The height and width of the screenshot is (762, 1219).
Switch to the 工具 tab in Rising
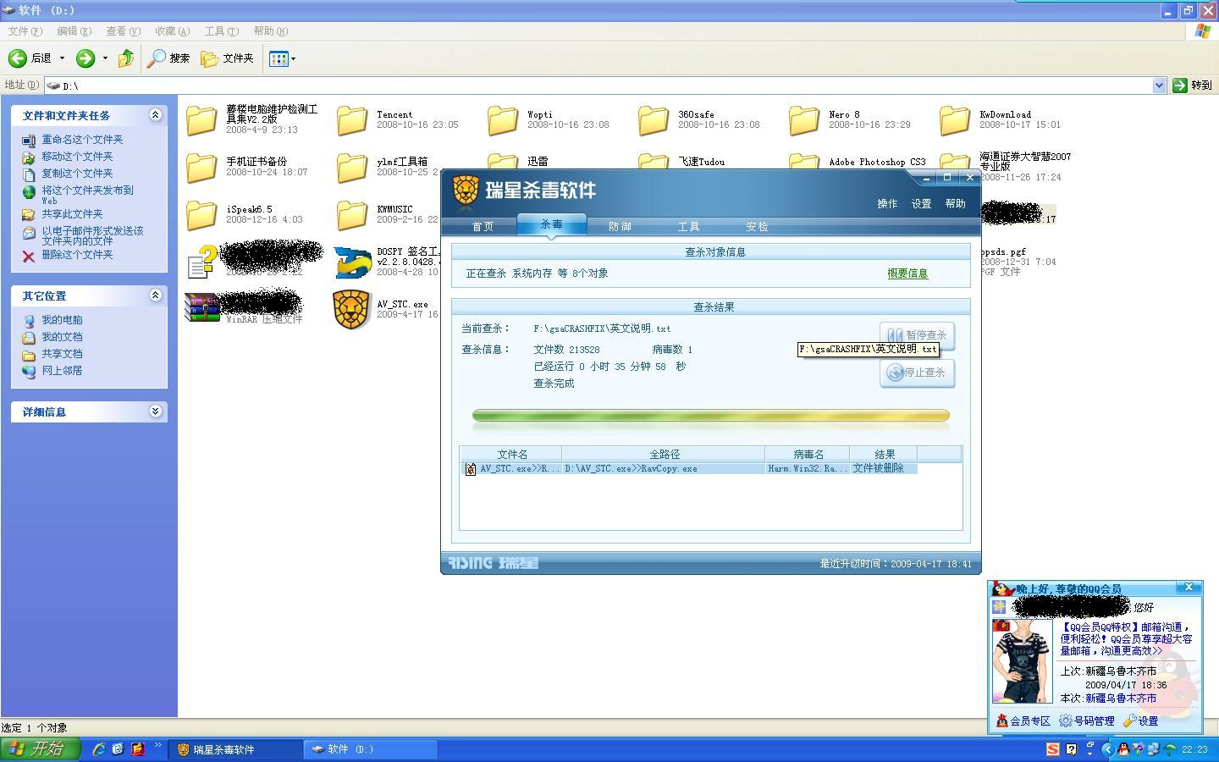click(x=688, y=227)
